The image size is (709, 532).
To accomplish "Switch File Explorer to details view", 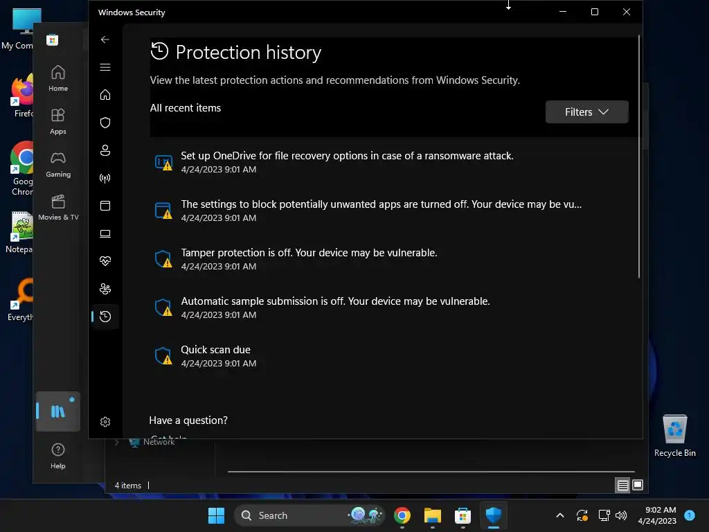I will pos(622,486).
